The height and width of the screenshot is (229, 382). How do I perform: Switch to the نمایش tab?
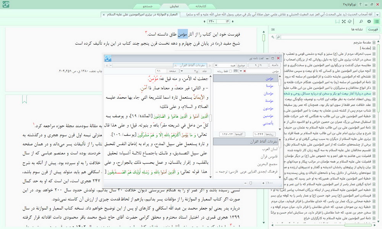point(174,6)
